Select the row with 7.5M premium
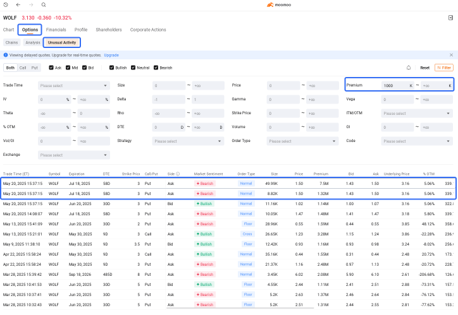Viewport: 458px width, 315px height. (228, 184)
